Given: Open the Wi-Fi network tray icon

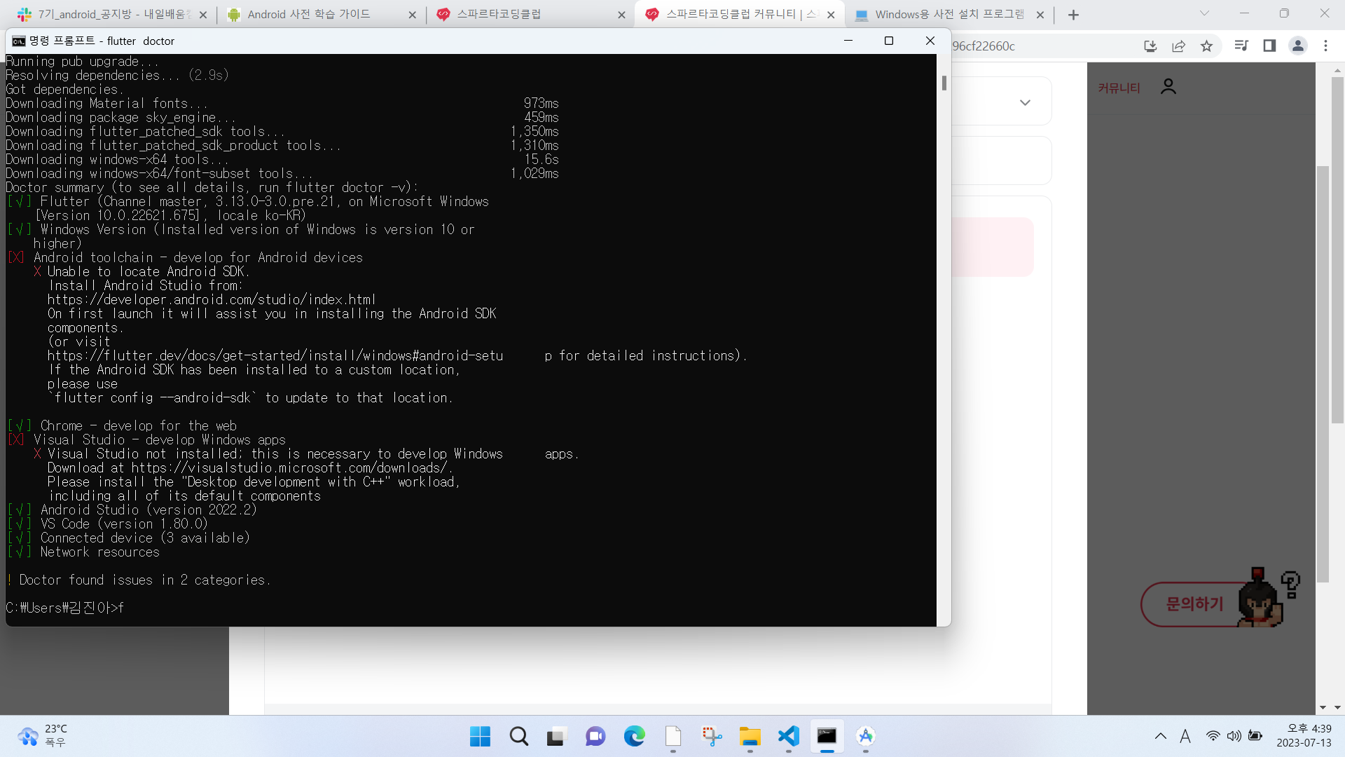Looking at the screenshot, I should tap(1213, 736).
